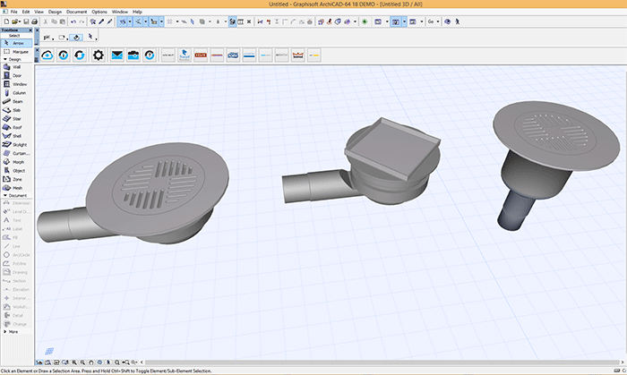Click the Print icon in toolbar
This screenshot has height=375, width=627.
tap(34, 21)
